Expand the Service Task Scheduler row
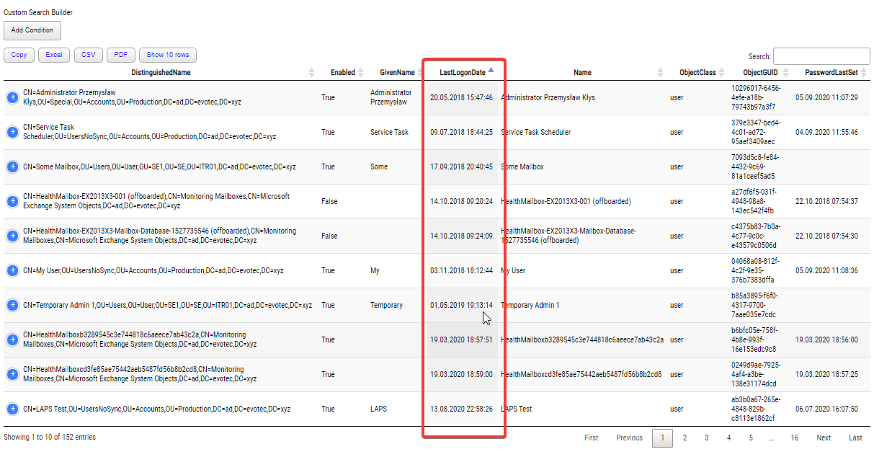 pyautogui.click(x=12, y=132)
